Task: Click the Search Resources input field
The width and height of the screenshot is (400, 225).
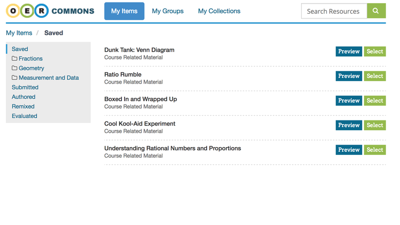Action: 334,11
